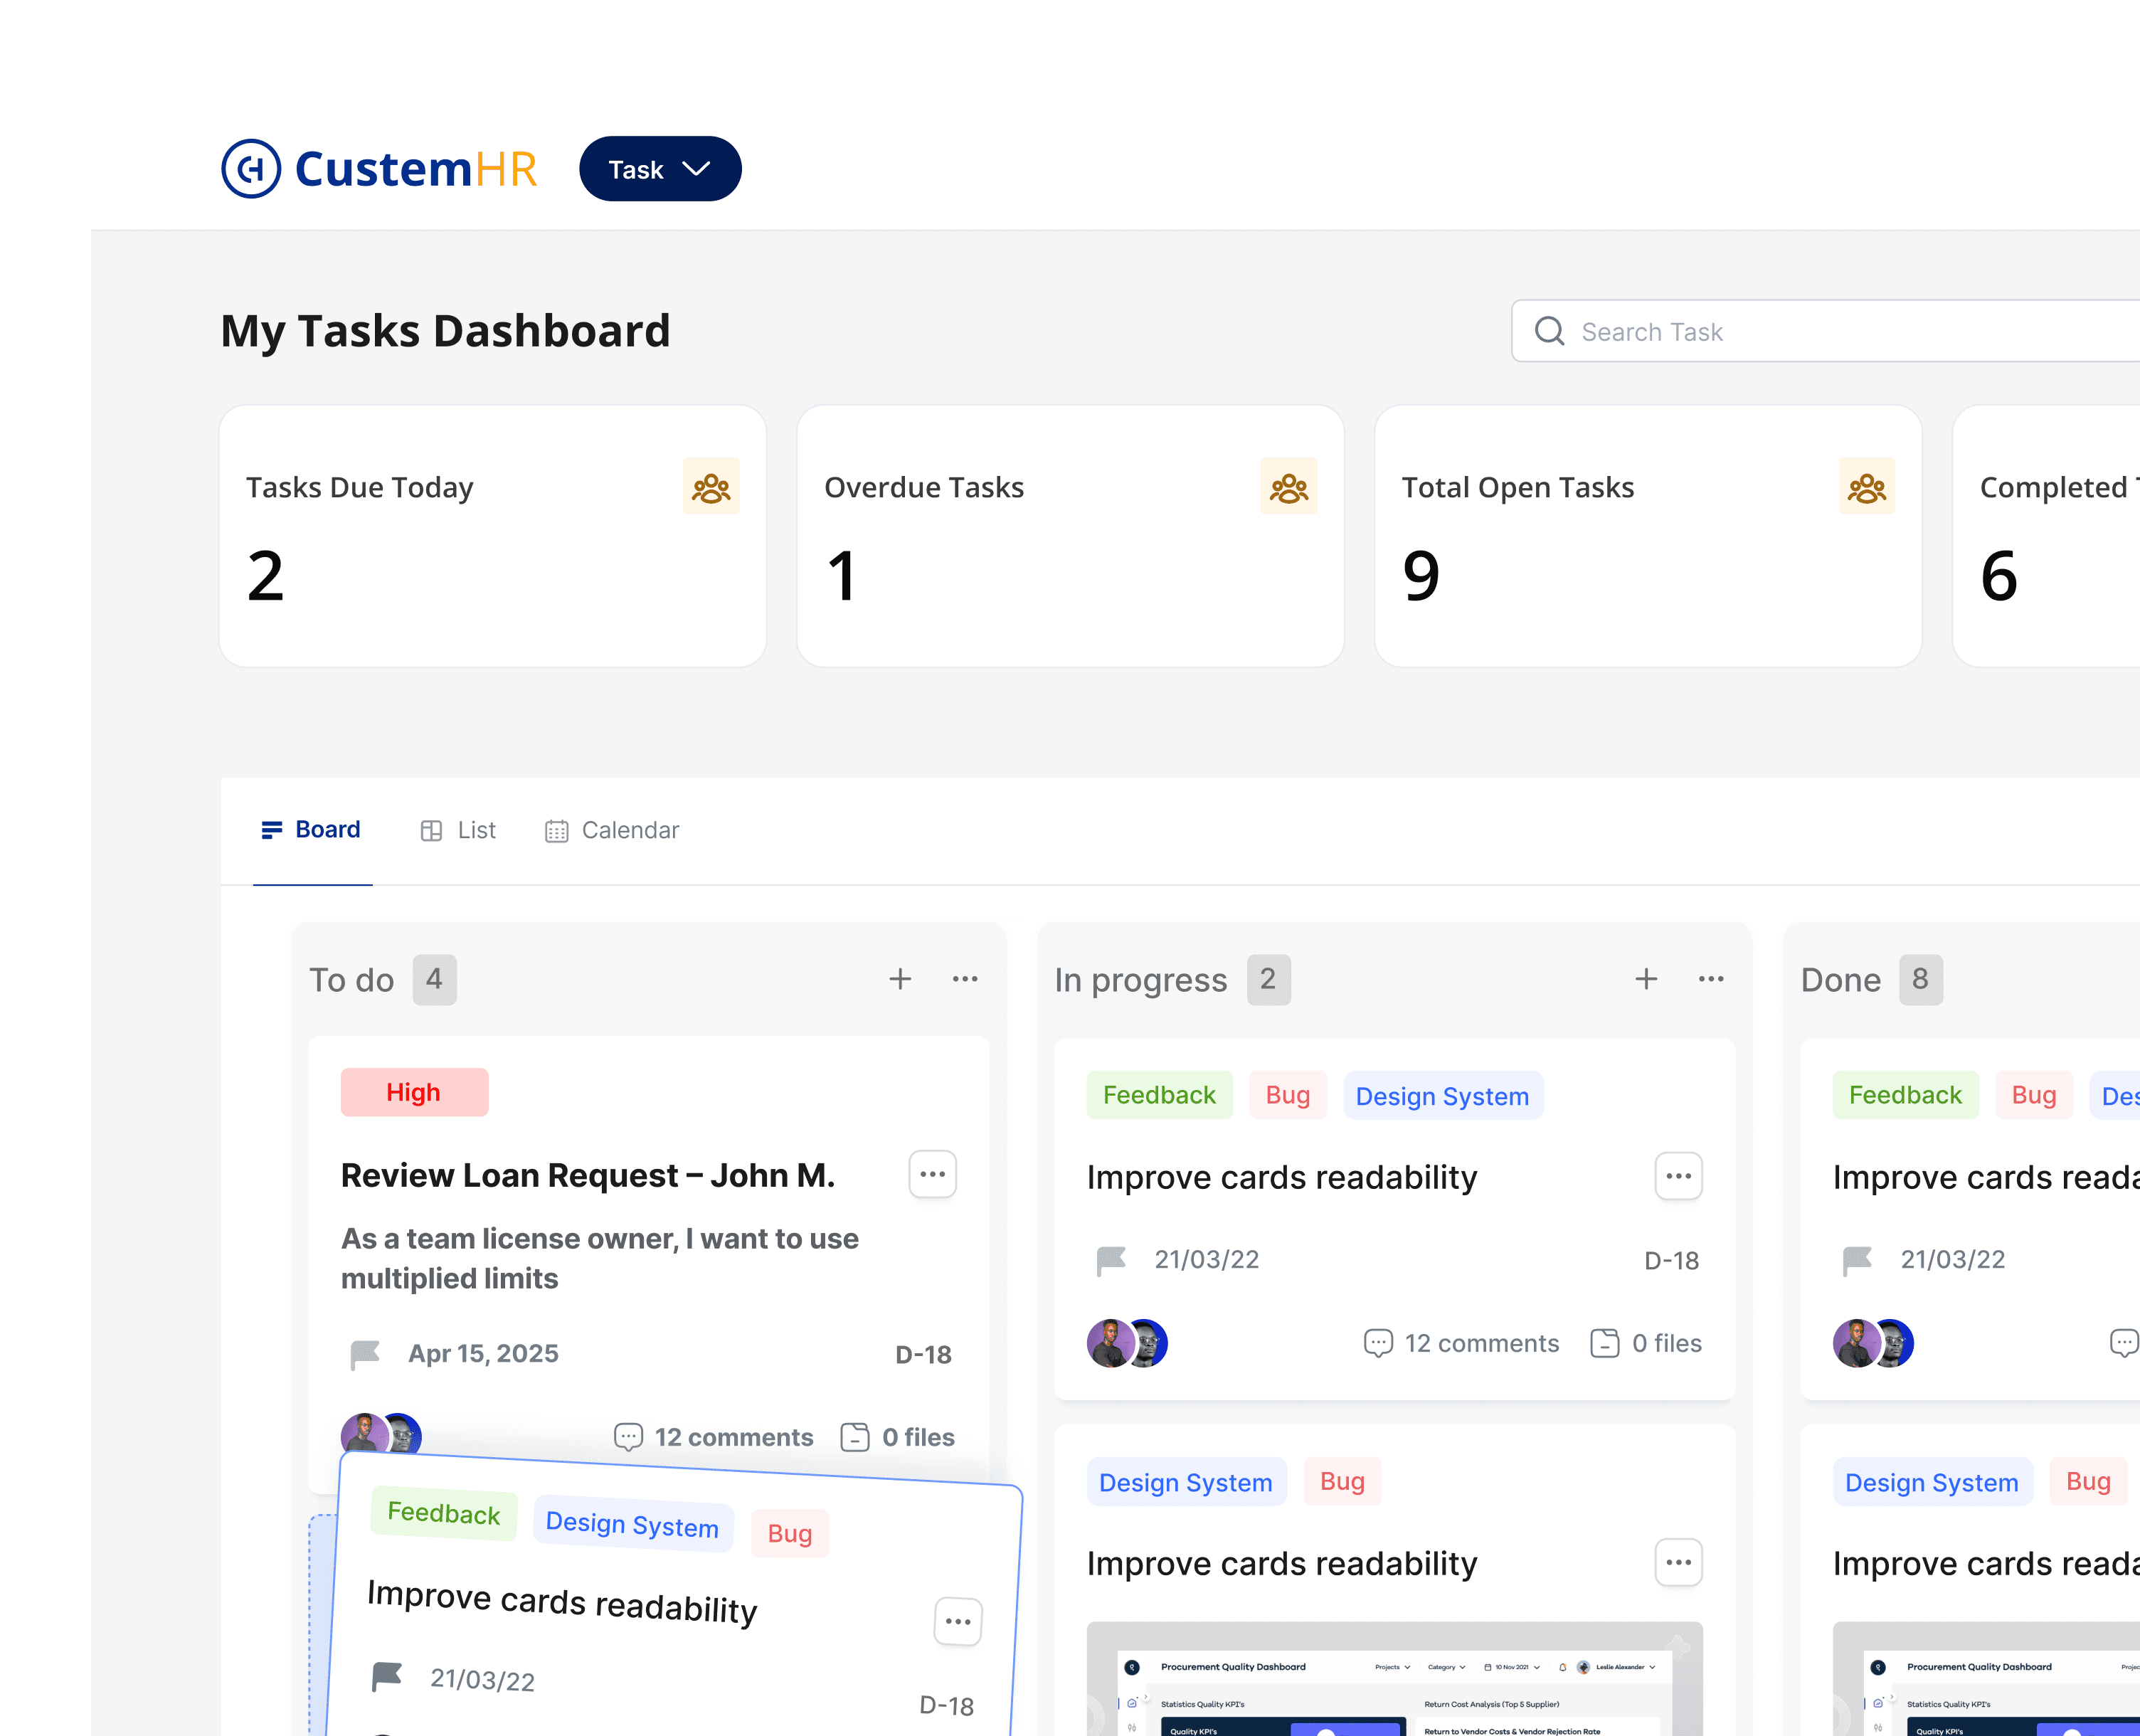Screen dimensions: 2140x1736
Task: Switch to the Board tab
Action: 311,830
